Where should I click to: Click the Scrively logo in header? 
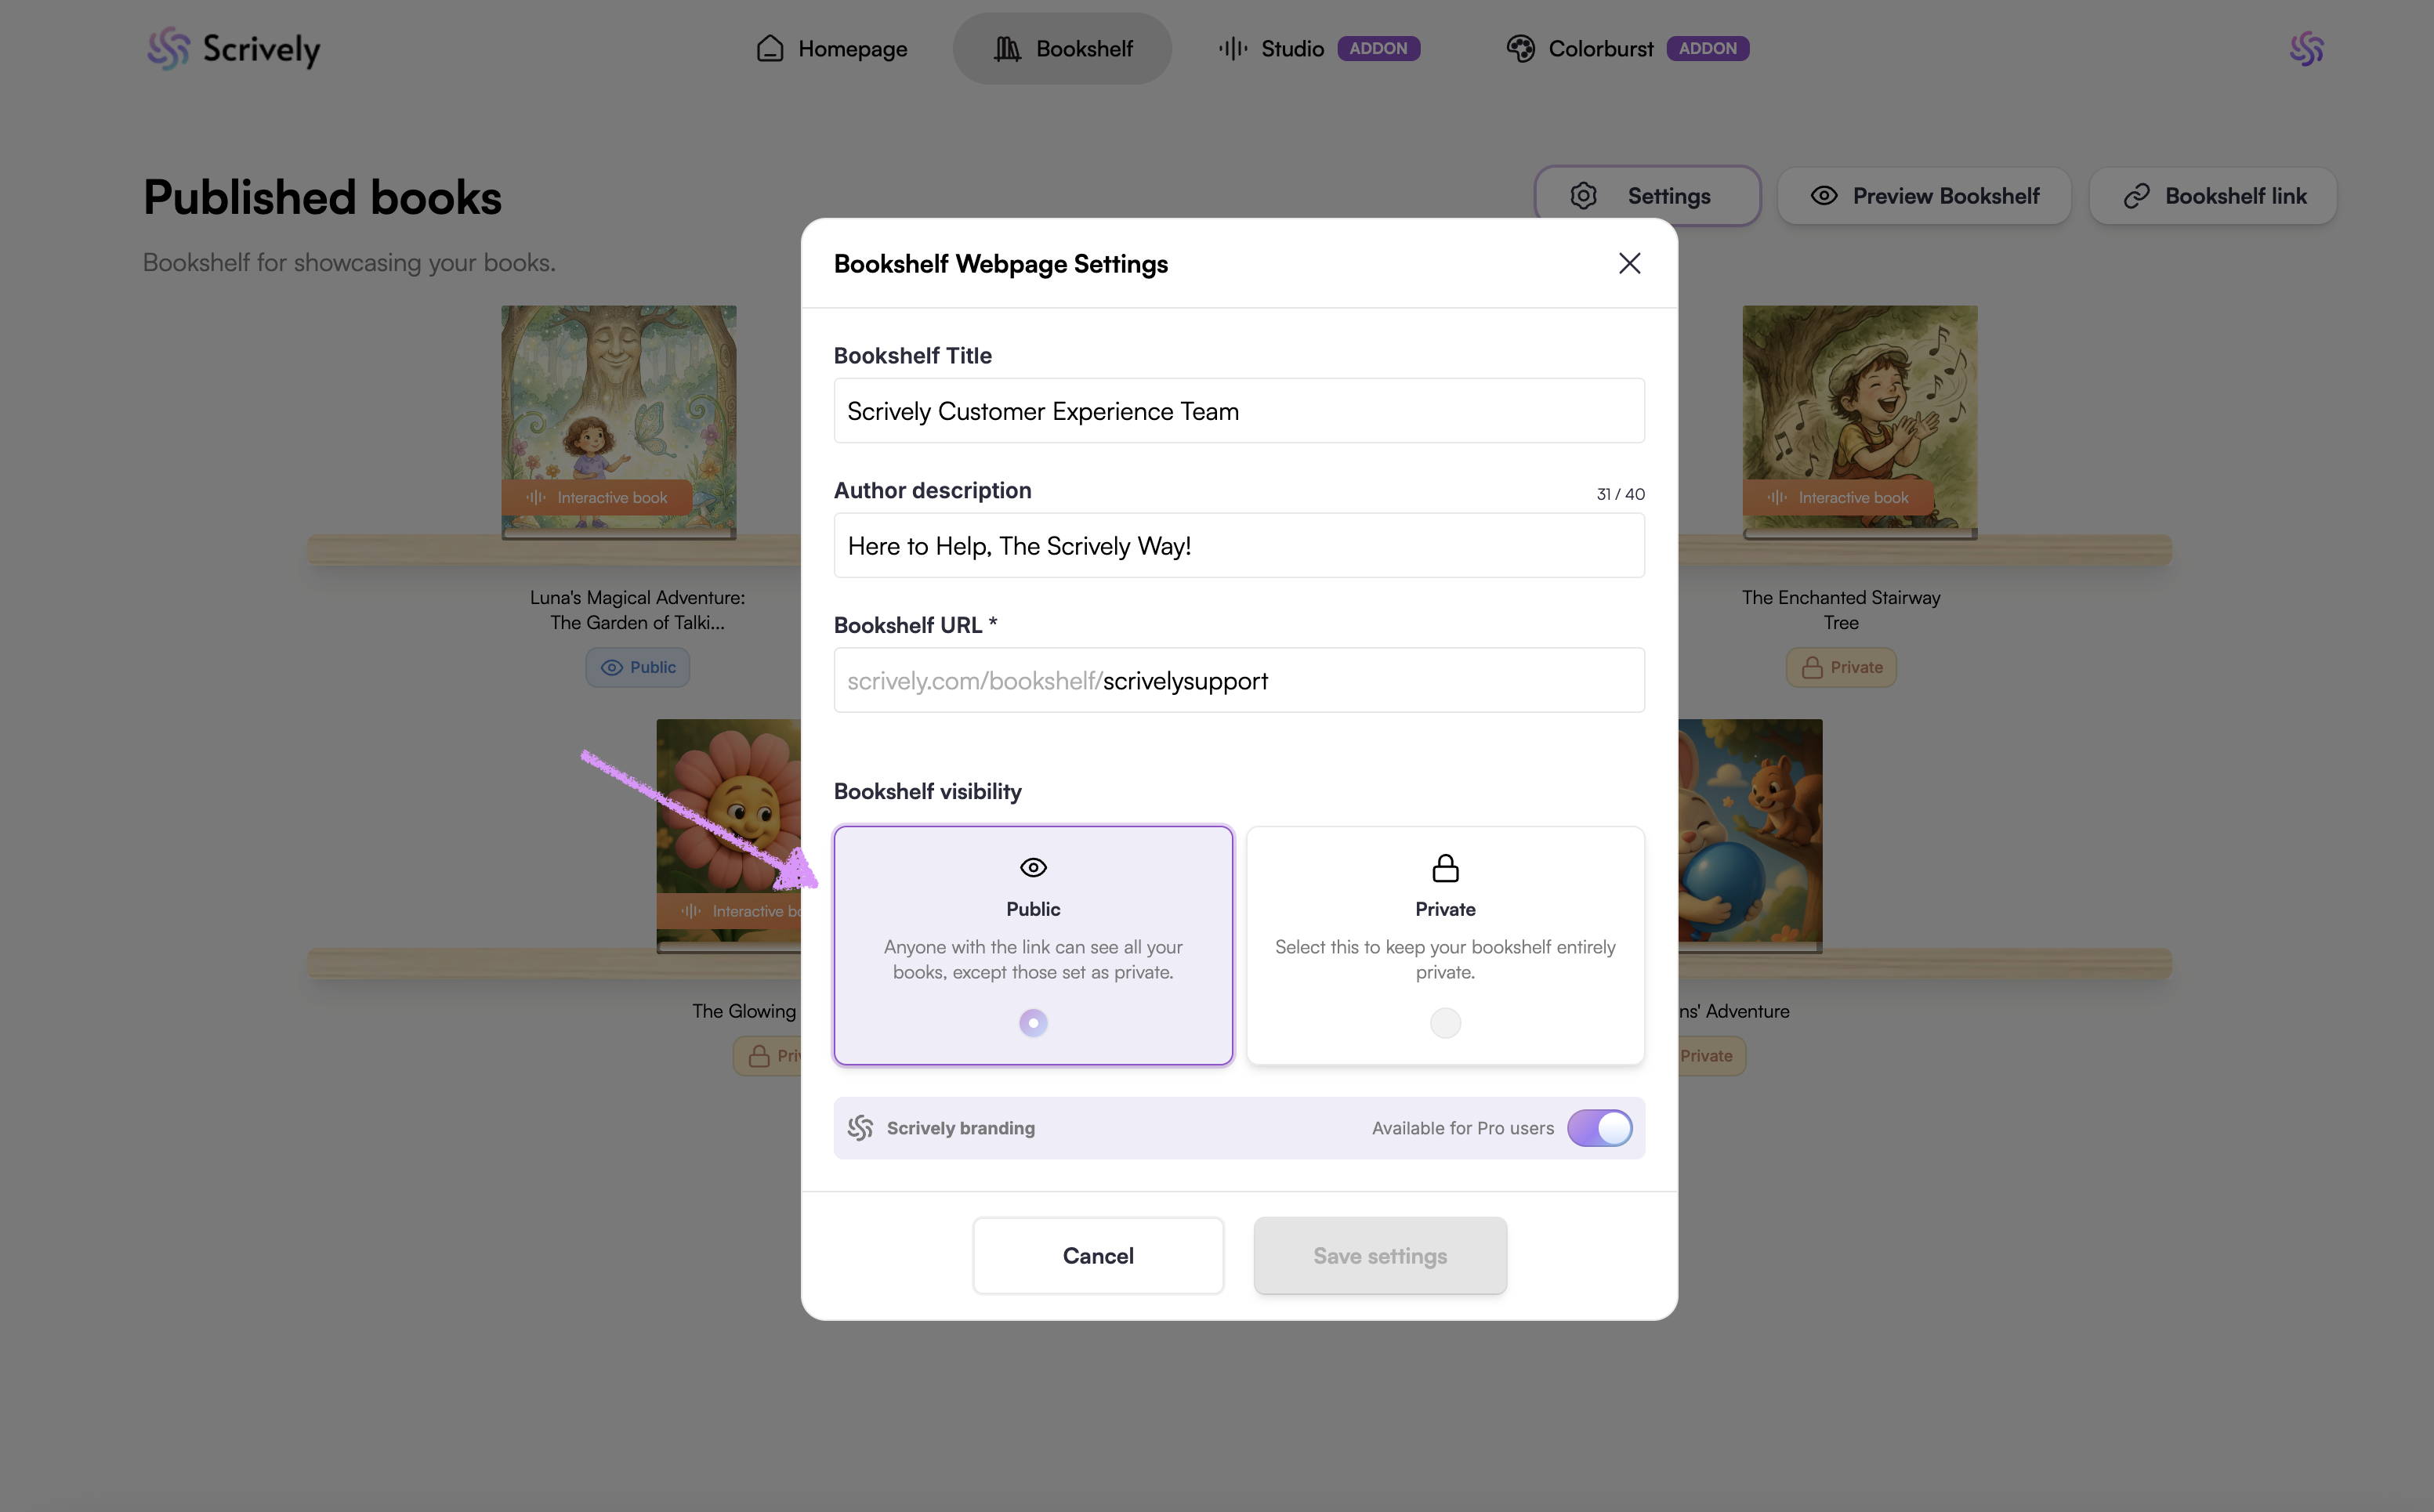(x=233, y=48)
